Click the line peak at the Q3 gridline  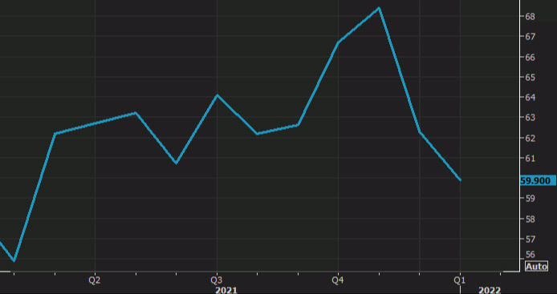(217, 95)
